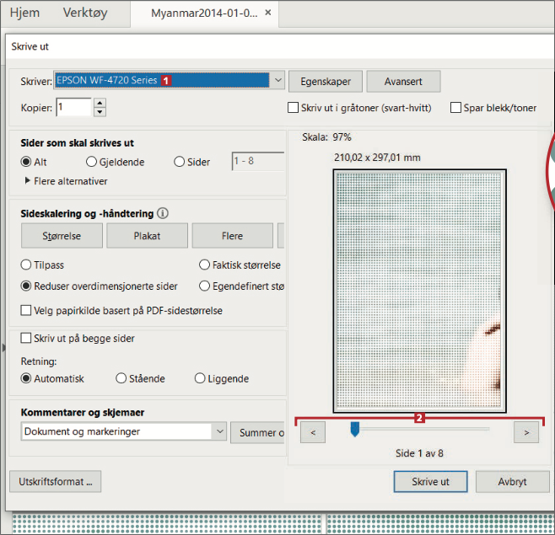Screen dimensions: 555x535
Task: Click the info icon beside Sideskalering og -håndtering
Action: 164,214
